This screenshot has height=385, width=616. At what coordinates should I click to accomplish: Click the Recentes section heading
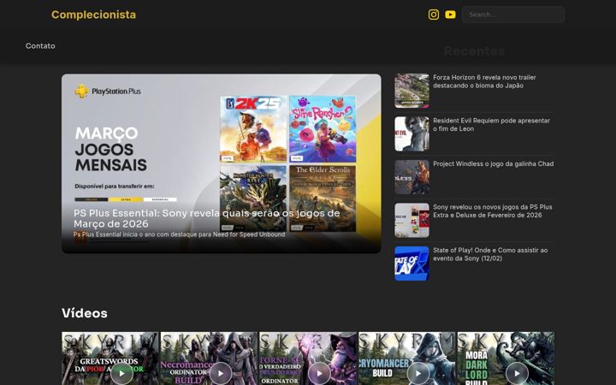point(474,51)
